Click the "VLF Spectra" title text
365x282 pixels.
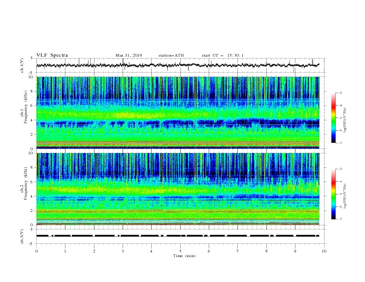(x=52, y=55)
